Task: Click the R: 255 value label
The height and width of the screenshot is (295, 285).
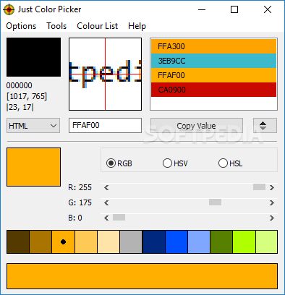Action: pyautogui.click(x=80, y=187)
